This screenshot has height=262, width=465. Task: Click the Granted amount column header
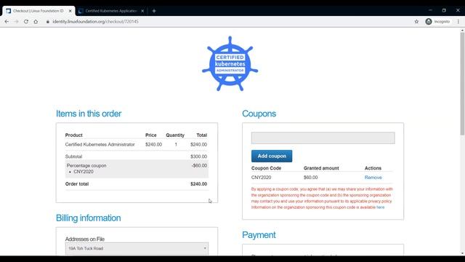coord(321,168)
